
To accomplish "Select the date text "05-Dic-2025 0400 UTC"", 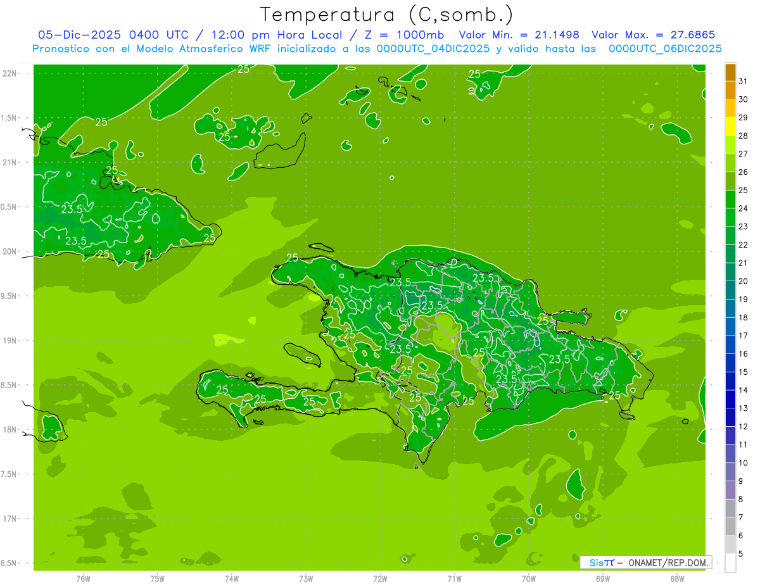I will 113,35.
